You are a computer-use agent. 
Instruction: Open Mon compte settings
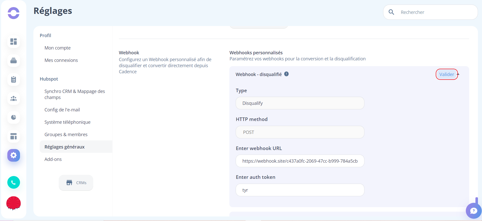click(x=58, y=48)
